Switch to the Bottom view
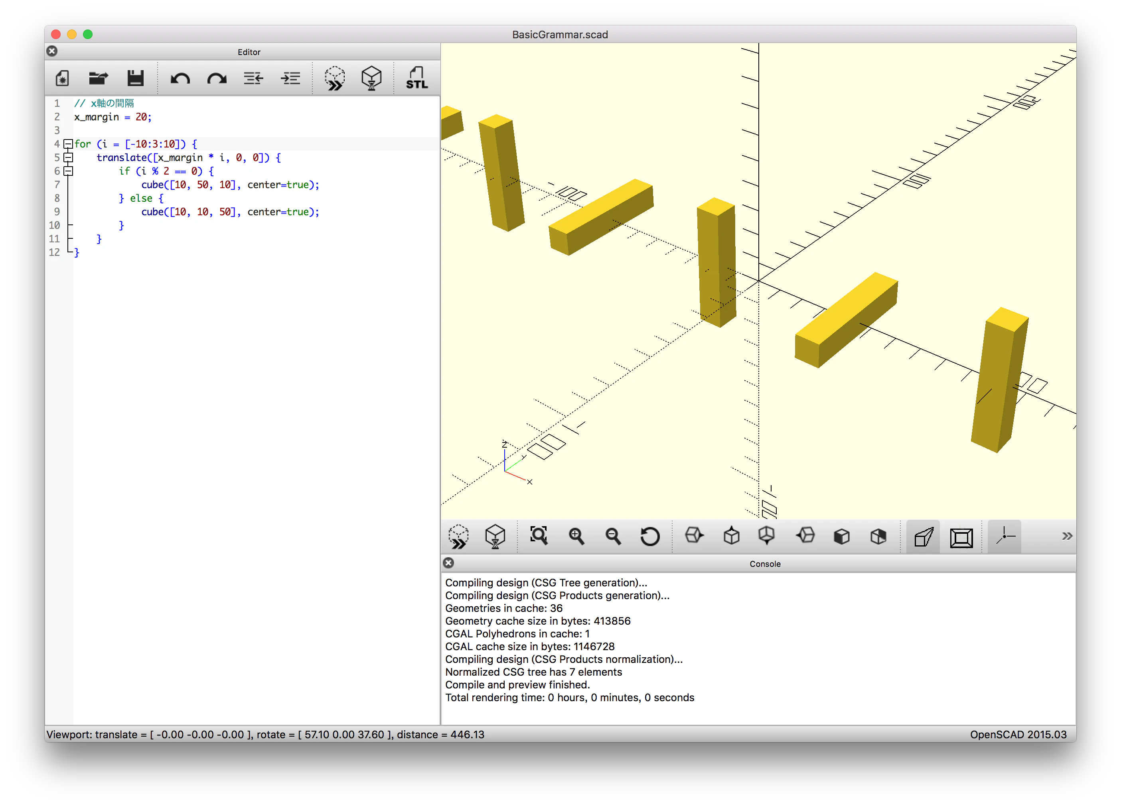Image resolution: width=1121 pixels, height=806 pixels. coord(767,536)
